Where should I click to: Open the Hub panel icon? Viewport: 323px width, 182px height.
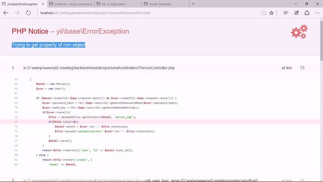click(286, 13)
